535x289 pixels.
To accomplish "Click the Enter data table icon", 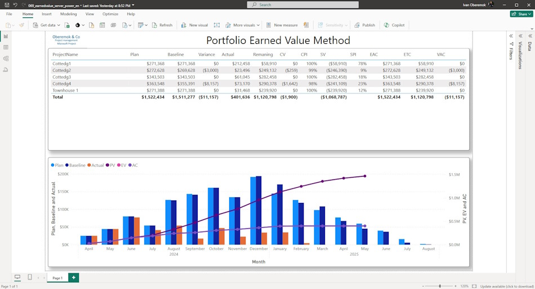I will click(x=102, y=25).
